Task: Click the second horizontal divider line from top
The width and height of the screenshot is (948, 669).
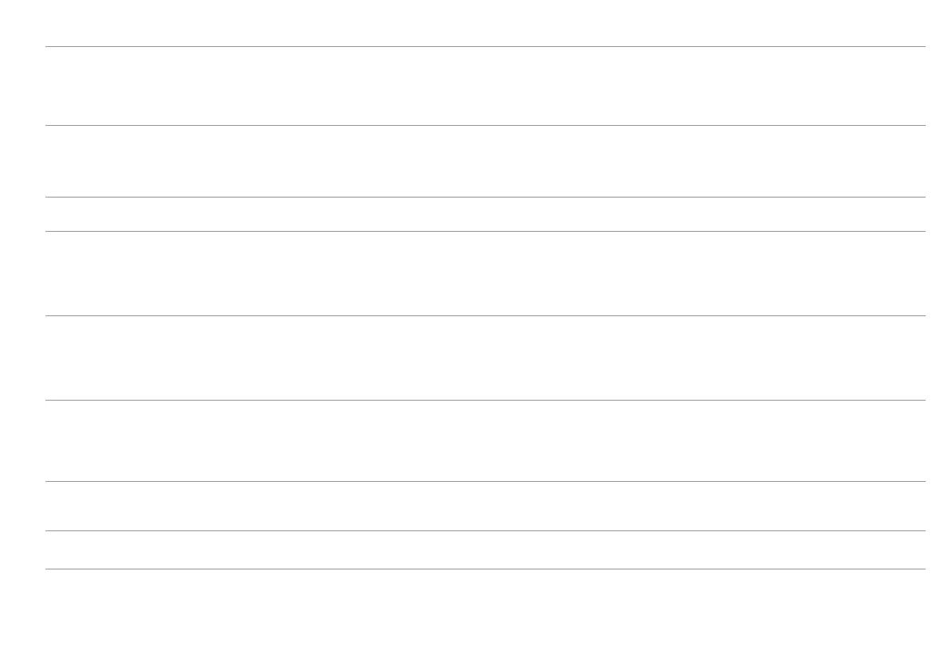Action: coord(485,125)
